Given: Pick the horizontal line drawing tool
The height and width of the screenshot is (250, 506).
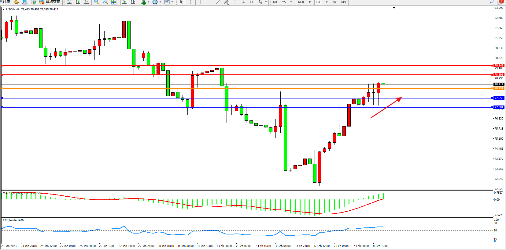Looking at the screenshot, I should point(209,2).
